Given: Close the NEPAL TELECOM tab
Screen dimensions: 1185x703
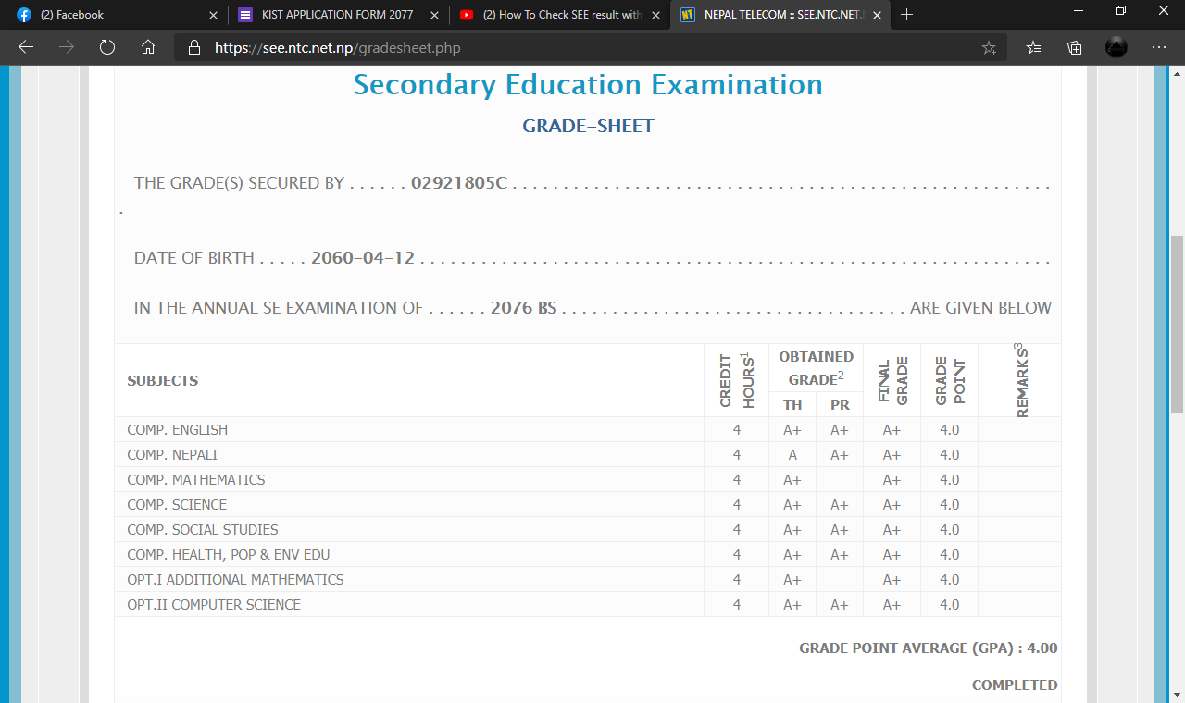Looking at the screenshot, I should [x=877, y=15].
